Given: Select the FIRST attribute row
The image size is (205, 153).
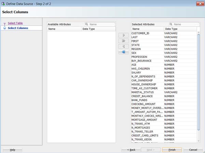Looking at the screenshot, I should (x=164, y=41).
